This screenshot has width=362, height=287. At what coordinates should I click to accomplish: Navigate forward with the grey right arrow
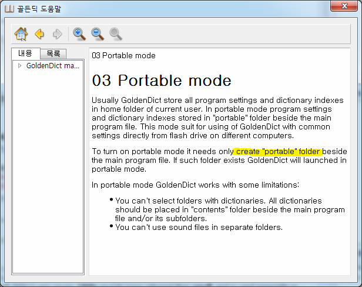[58, 34]
